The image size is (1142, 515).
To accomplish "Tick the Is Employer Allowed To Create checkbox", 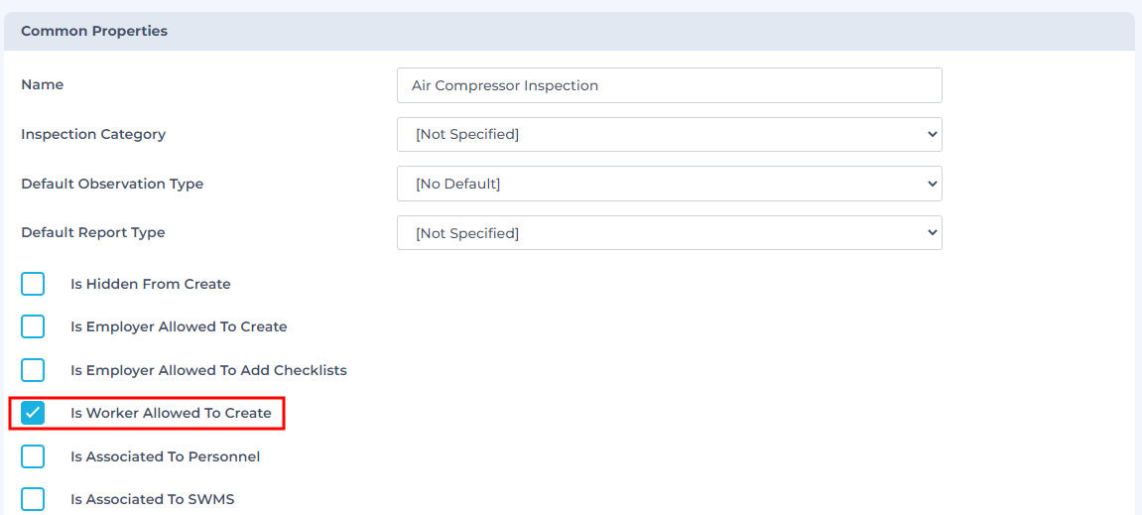I will tap(33, 326).
